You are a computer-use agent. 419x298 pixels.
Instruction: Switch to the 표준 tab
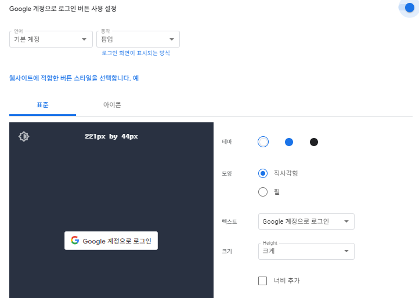[42, 105]
